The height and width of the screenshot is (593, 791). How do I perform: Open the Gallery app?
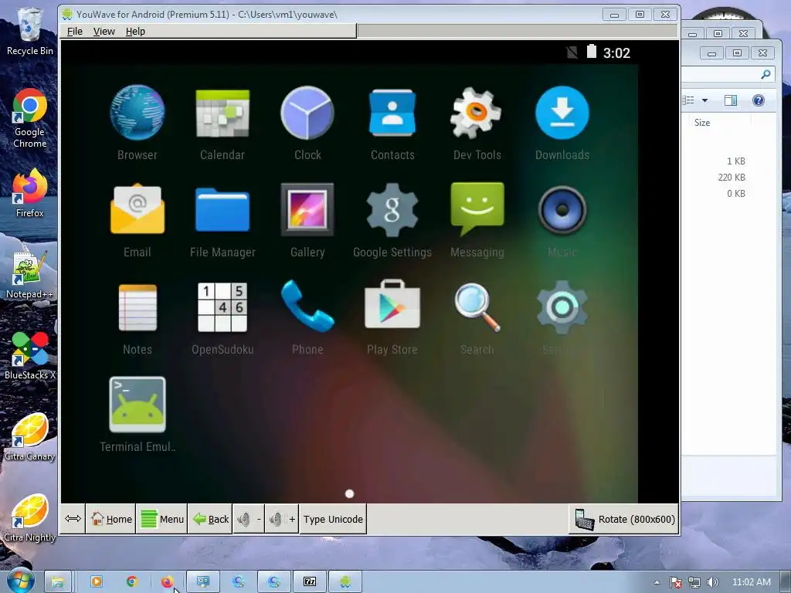tap(307, 209)
